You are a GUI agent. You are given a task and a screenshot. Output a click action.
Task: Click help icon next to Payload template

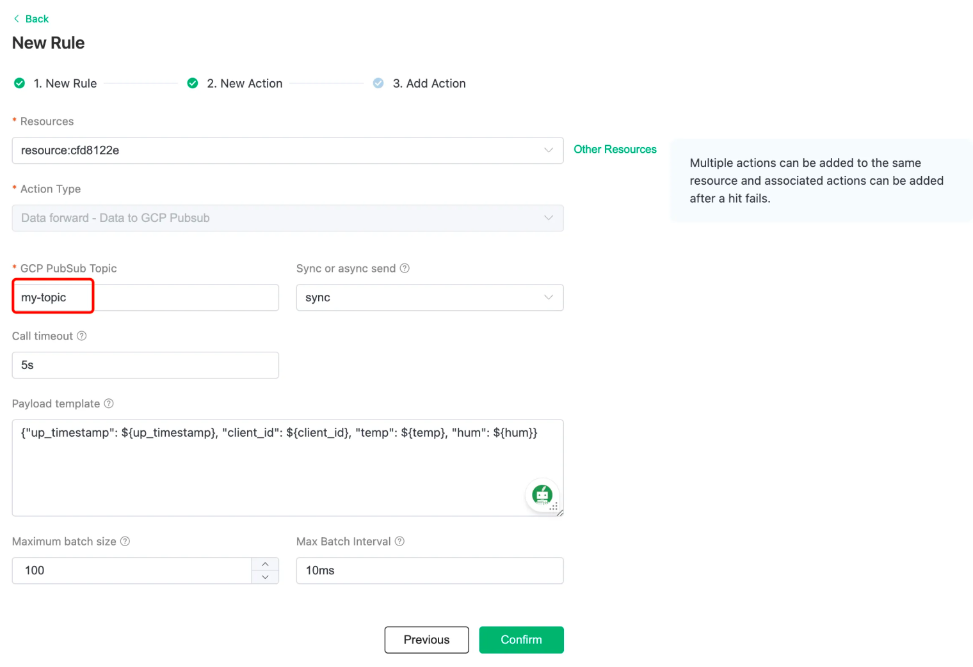(x=109, y=404)
